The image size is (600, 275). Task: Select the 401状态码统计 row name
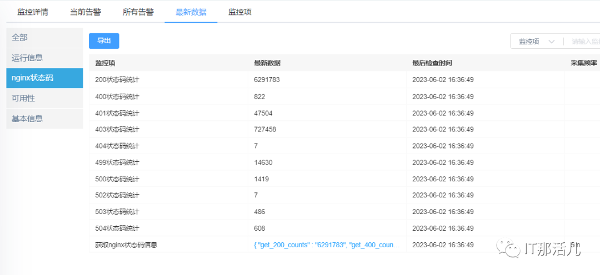pos(117,113)
